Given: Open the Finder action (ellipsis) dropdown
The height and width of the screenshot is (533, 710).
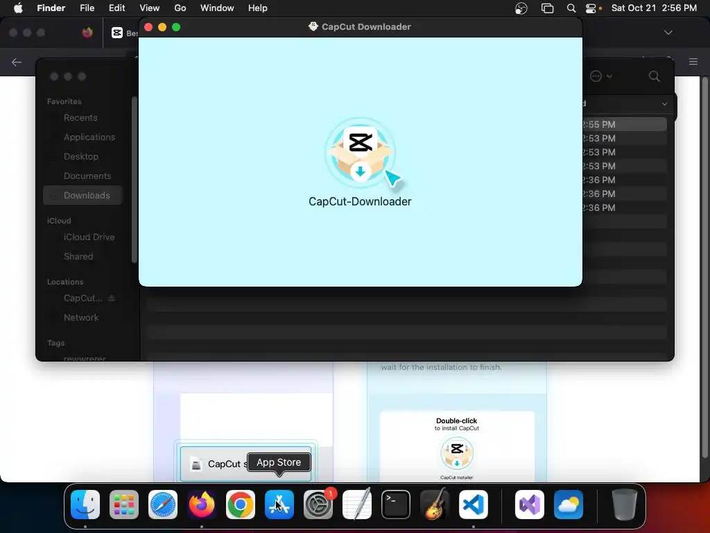Looking at the screenshot, I should (x=601, y=76).
